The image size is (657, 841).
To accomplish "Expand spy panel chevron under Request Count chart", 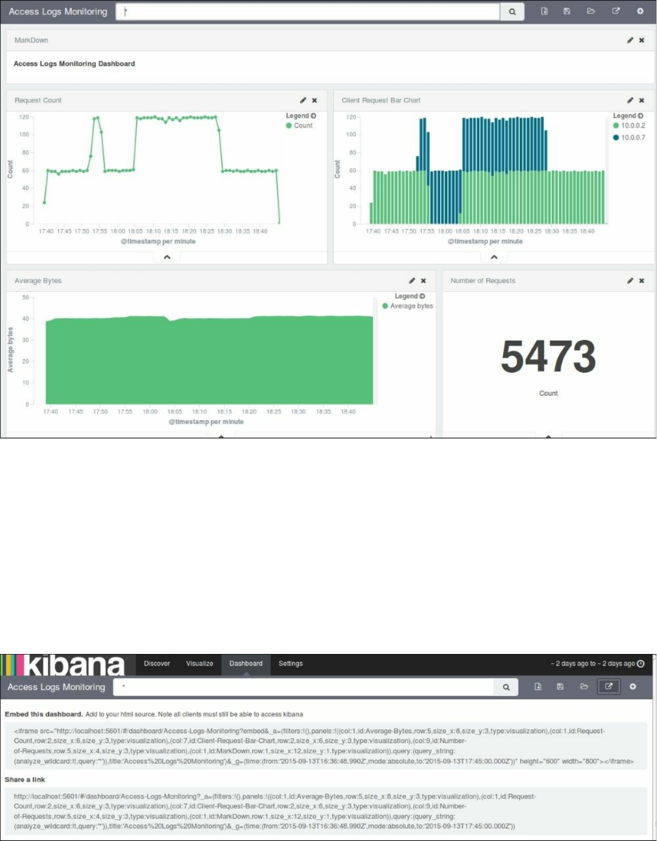I will point(167,257).
